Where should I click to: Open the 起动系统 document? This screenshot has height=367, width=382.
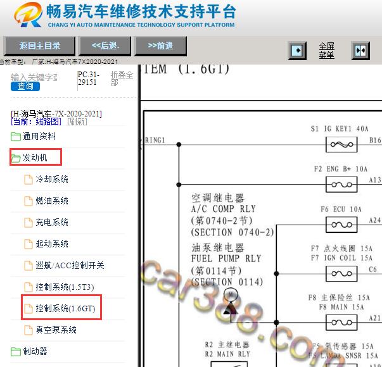(x=52, y=244)
